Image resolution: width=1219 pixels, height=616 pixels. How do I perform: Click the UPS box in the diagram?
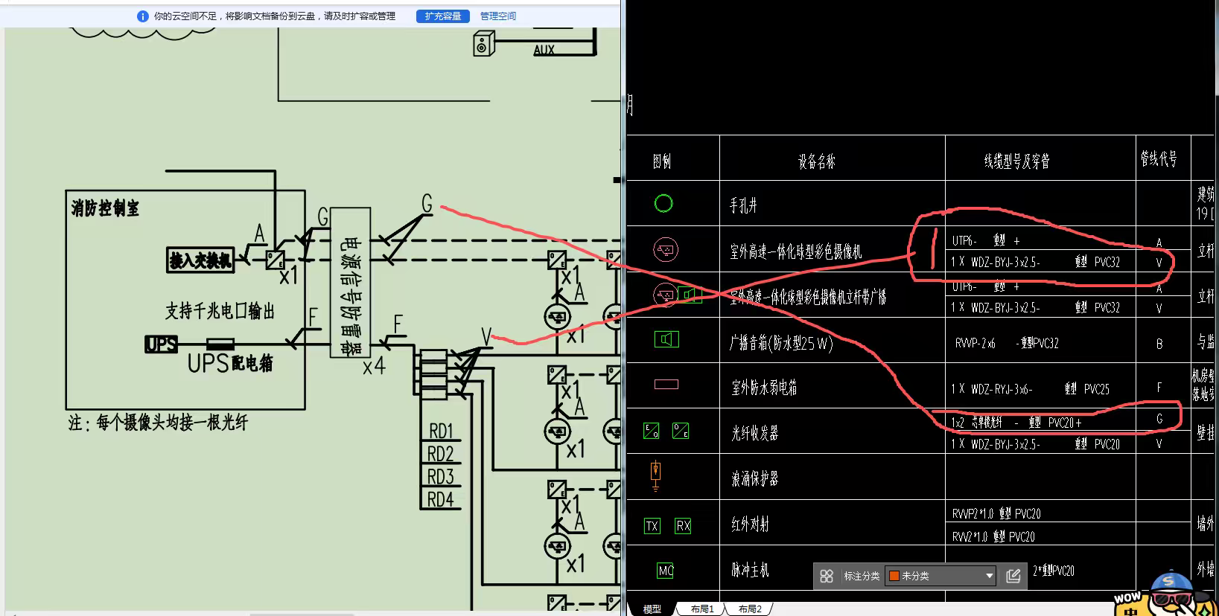point(161,344)
